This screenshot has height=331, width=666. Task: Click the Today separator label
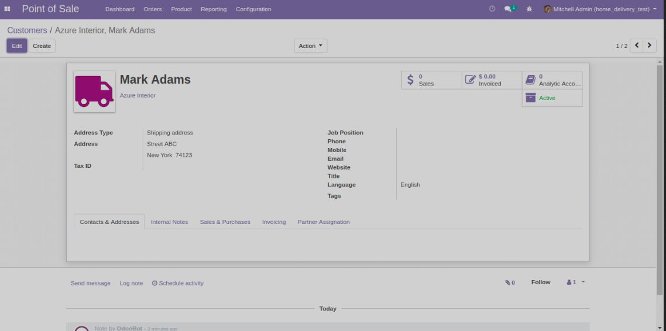pos(328,309)
